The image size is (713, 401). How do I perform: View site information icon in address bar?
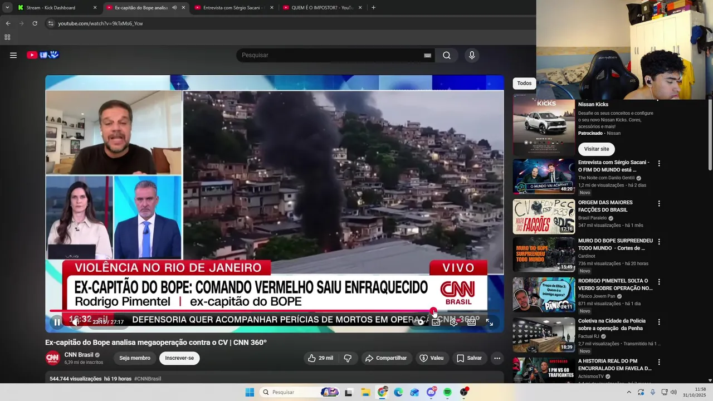pos(50,23)
